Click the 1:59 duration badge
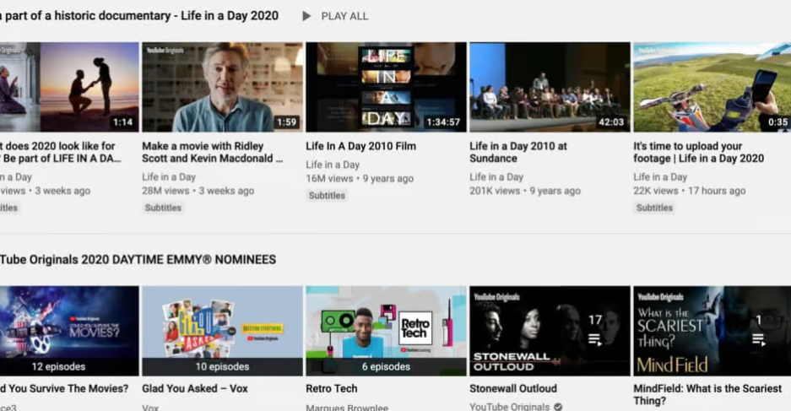 [x=286, y=122]
